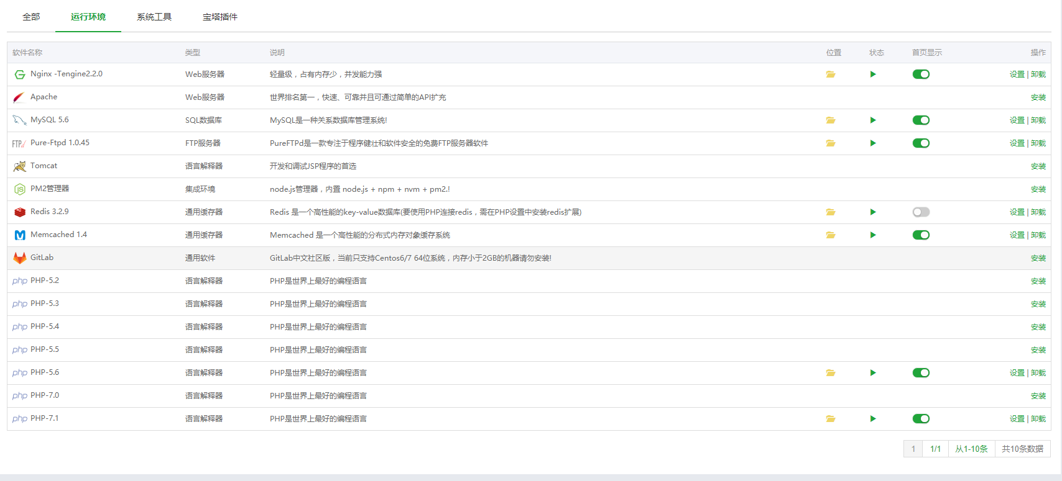
Task: Click the PHP-5.2 php logo icon
Action: (20, 281)
